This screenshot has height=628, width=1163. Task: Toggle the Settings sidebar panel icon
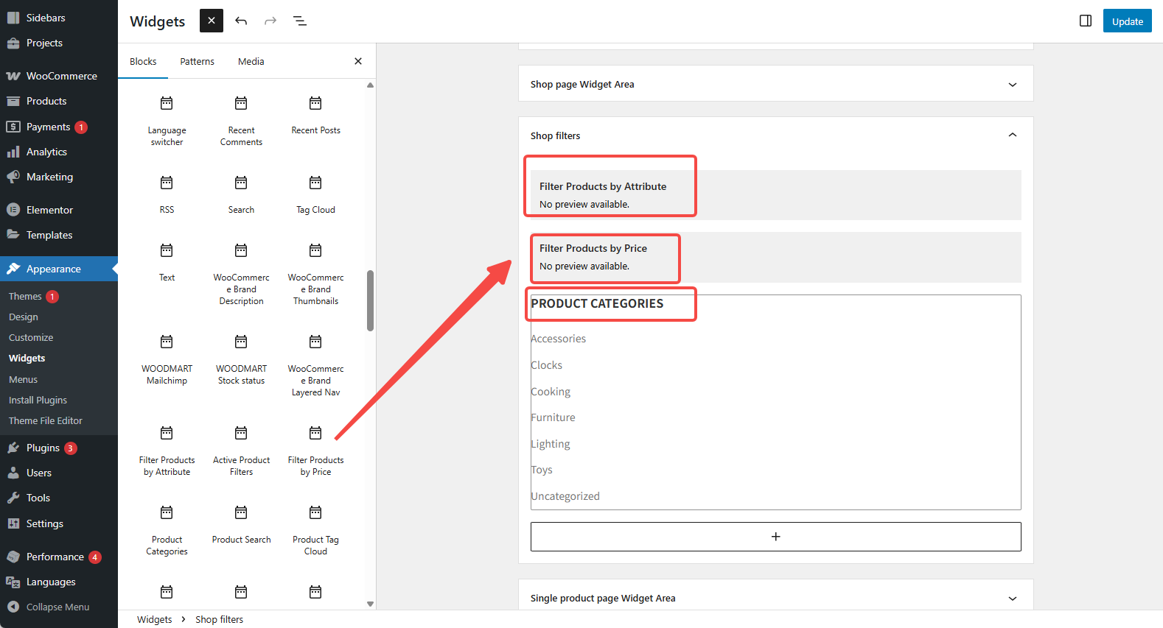pos(1085,21)
